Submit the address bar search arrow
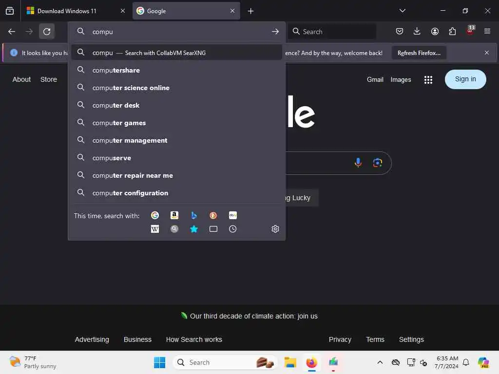This screenshot has width=499, height=374. [x=275, y=32]
